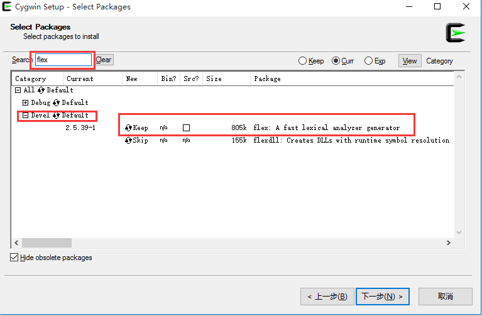Click version text 2.5.39-1
Viewport: 482px width, 316px height.
(80, 128)
